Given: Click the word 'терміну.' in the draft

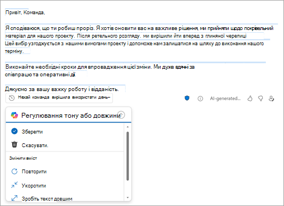Looking at the screenshot, I should [14, 51].
